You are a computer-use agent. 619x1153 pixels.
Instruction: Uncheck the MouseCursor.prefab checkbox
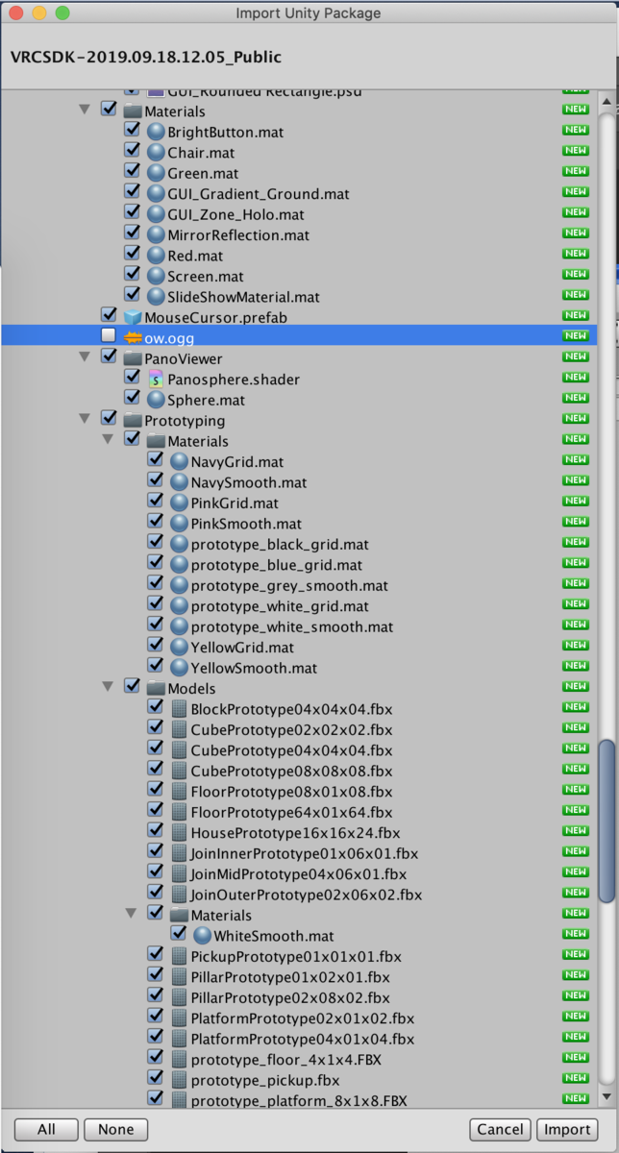(x=109, y=315)
